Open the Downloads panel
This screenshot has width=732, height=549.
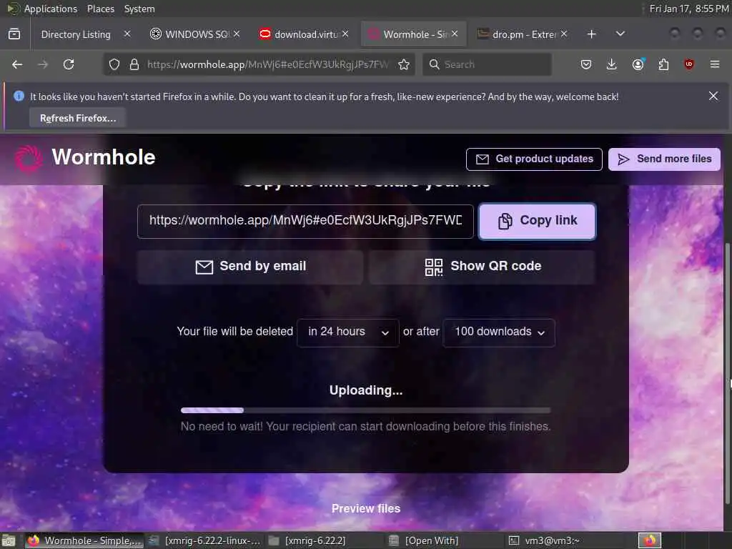tap(612, 64)
